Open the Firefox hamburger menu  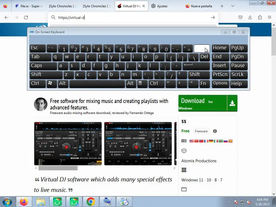(x=270, y=17)
